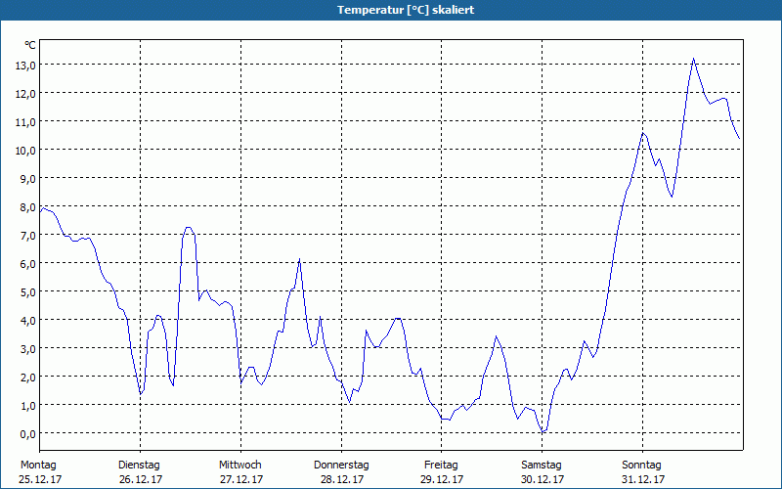The width and height of the screenshot is (782, 489).
Task: Select the date 27.12.17
Action: point(241,479)
